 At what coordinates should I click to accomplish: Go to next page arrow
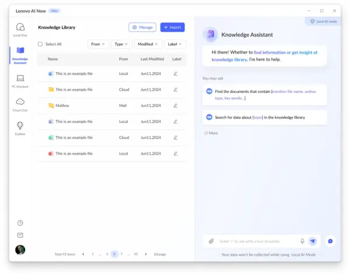(146, 254)
